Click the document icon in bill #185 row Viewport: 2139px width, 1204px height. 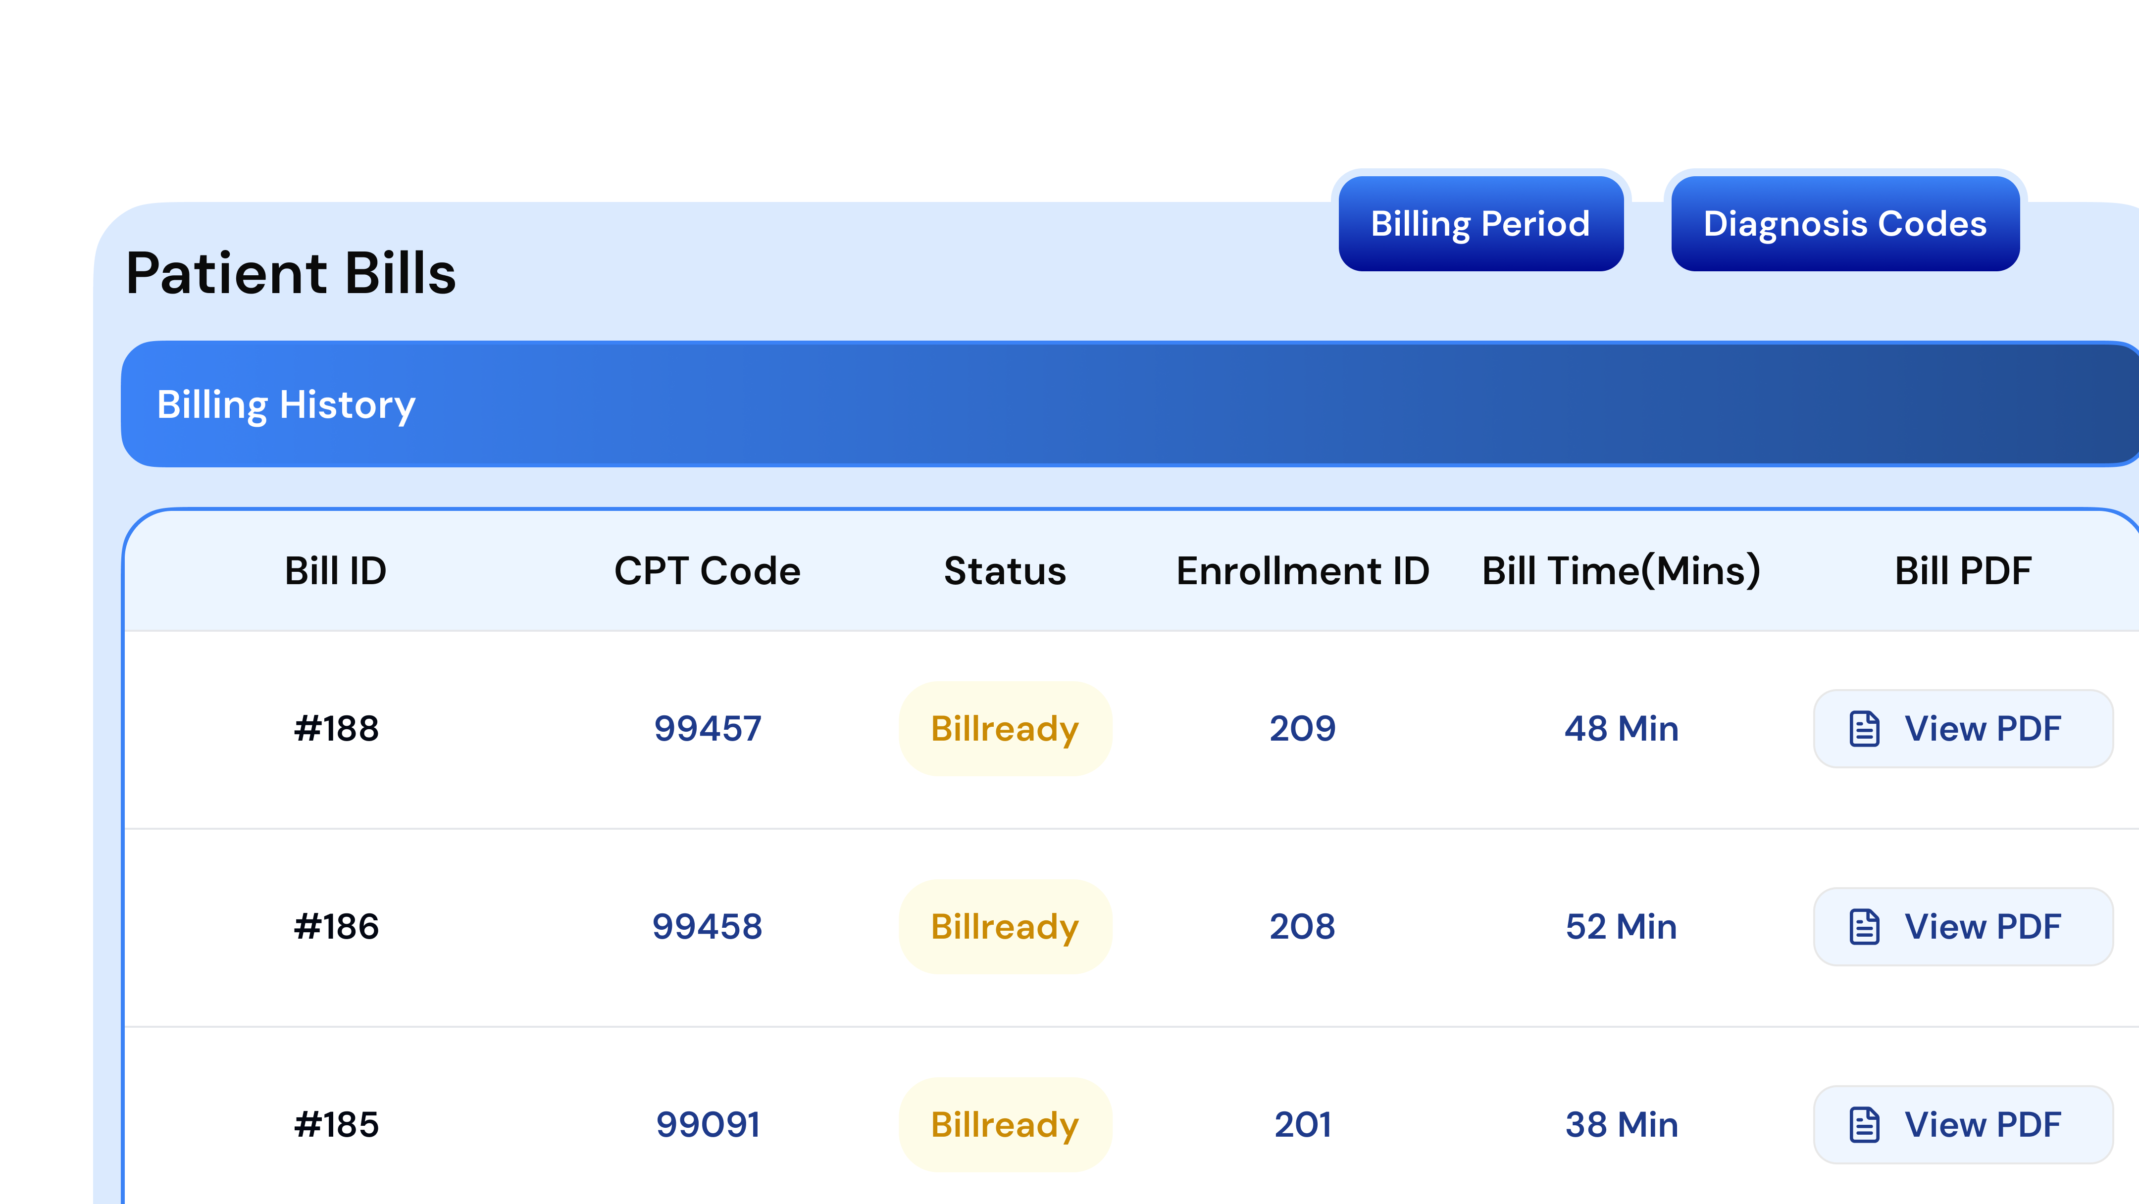click(x=1864, y=1124)
